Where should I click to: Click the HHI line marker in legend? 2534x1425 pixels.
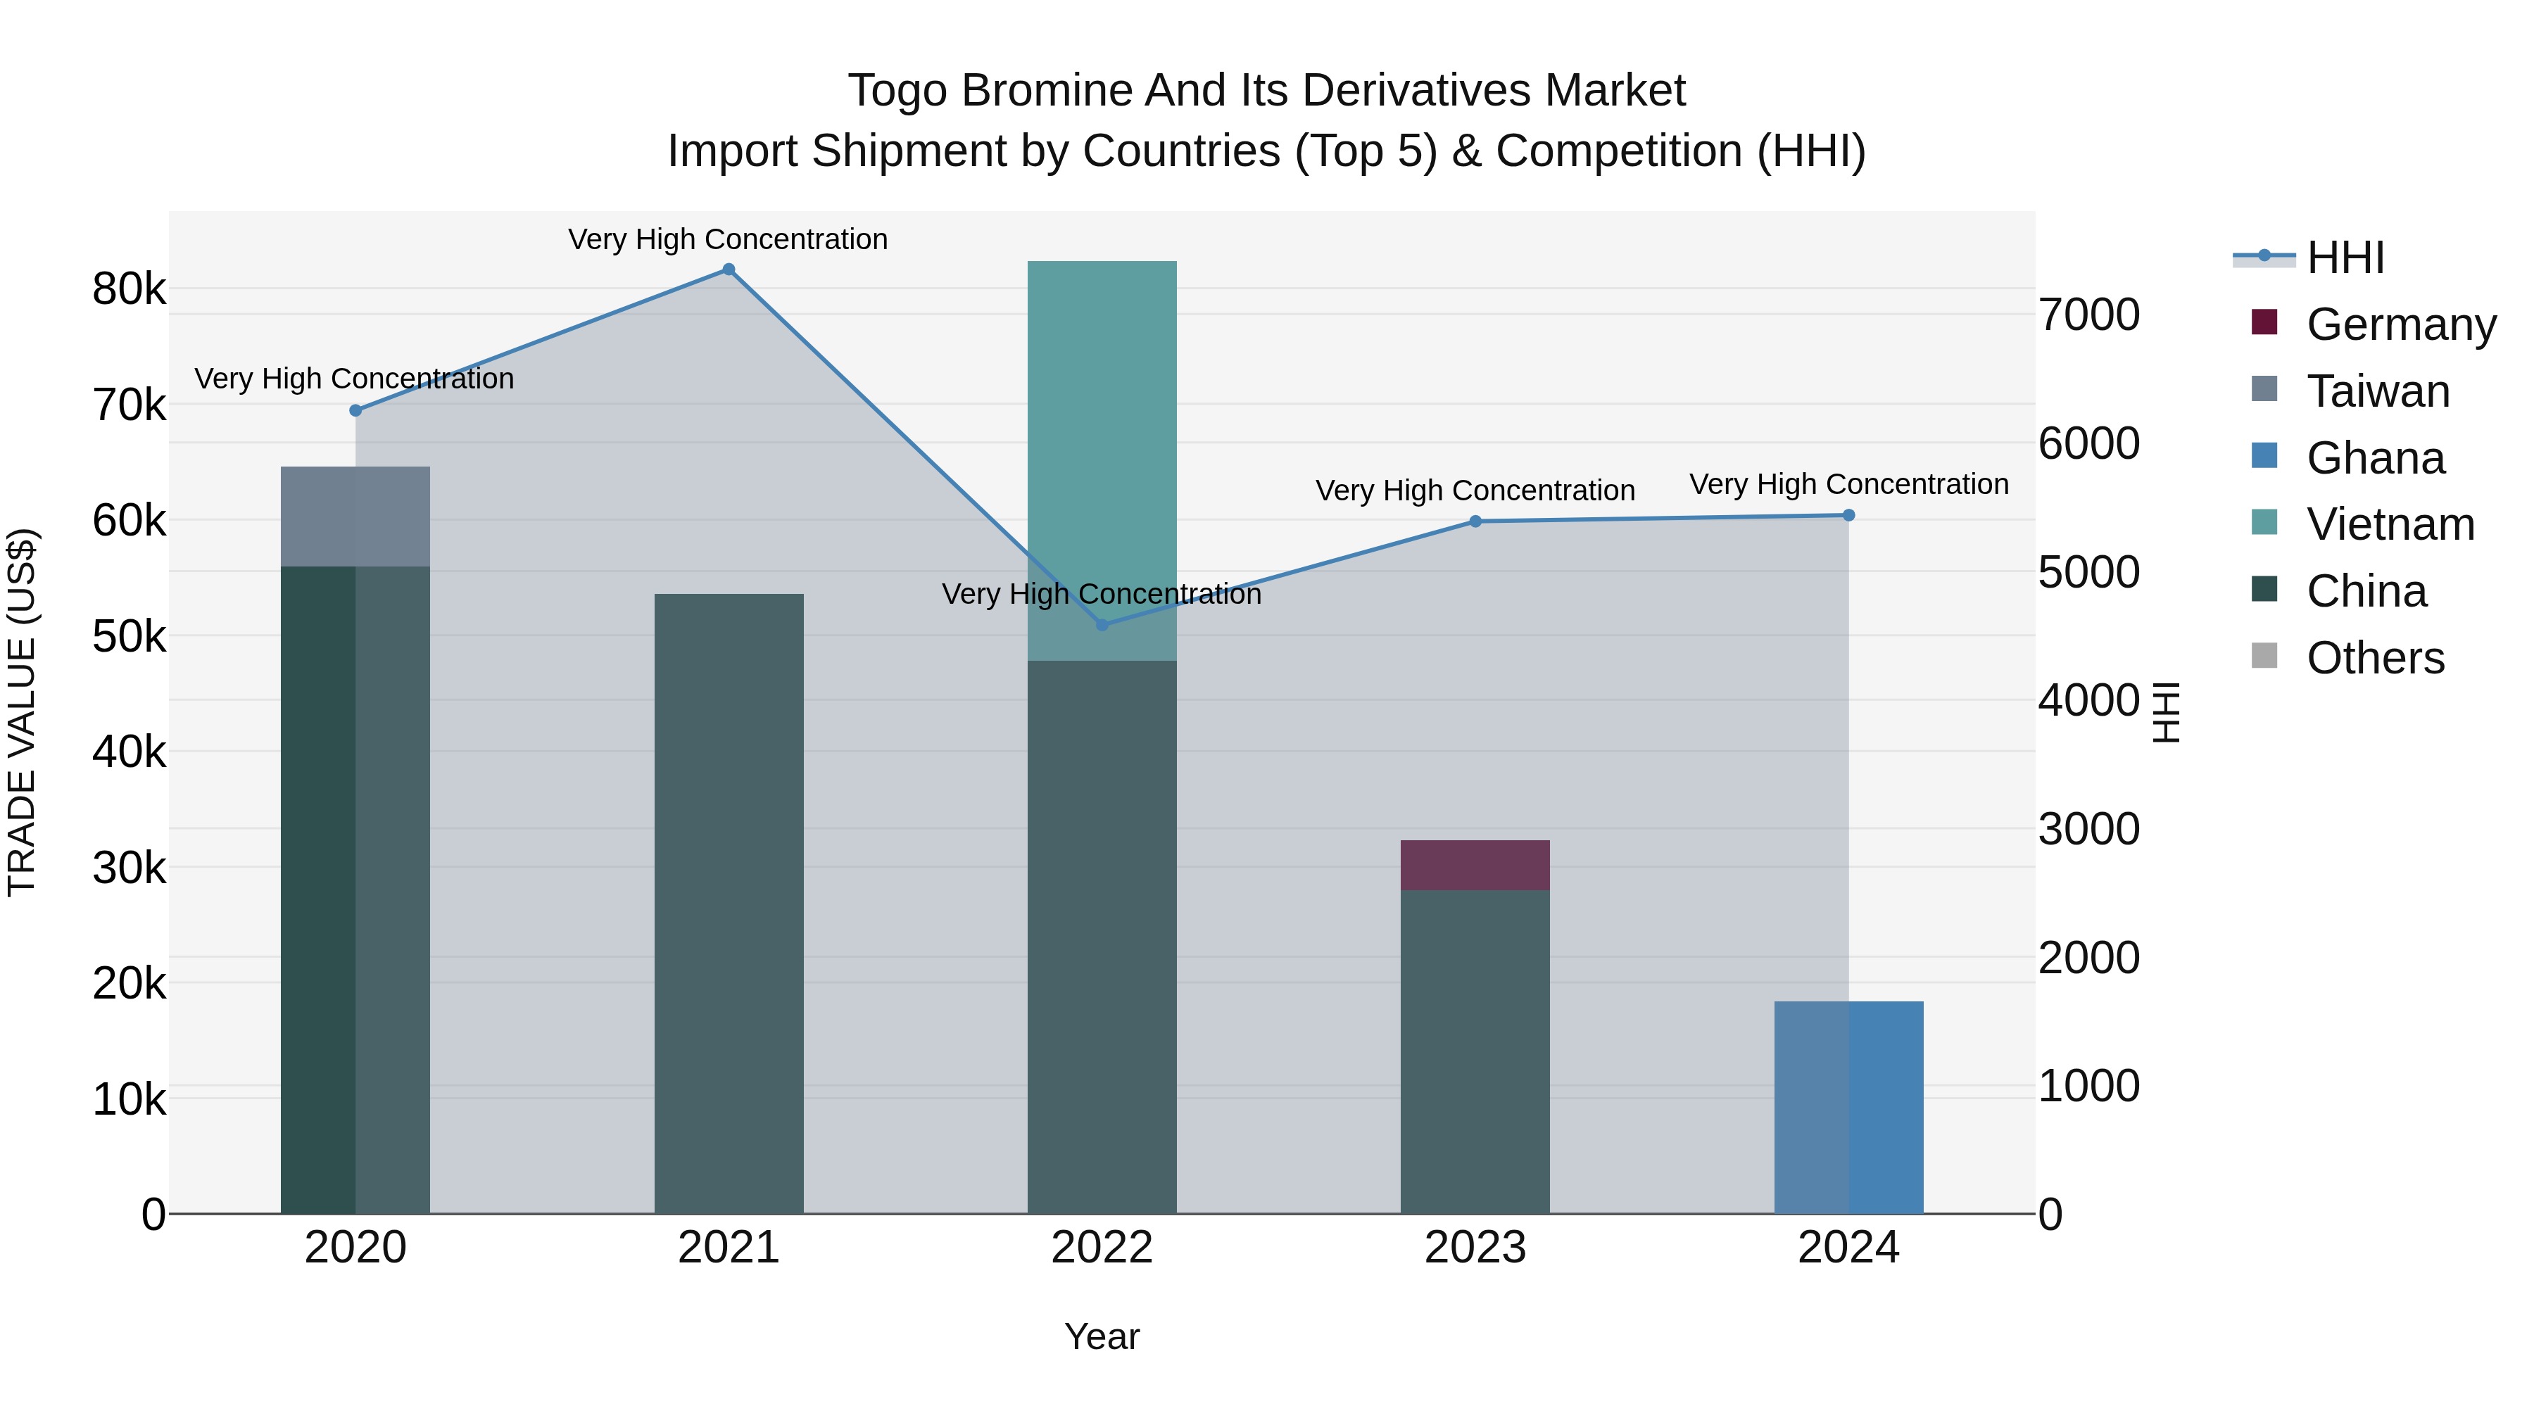2264,255
